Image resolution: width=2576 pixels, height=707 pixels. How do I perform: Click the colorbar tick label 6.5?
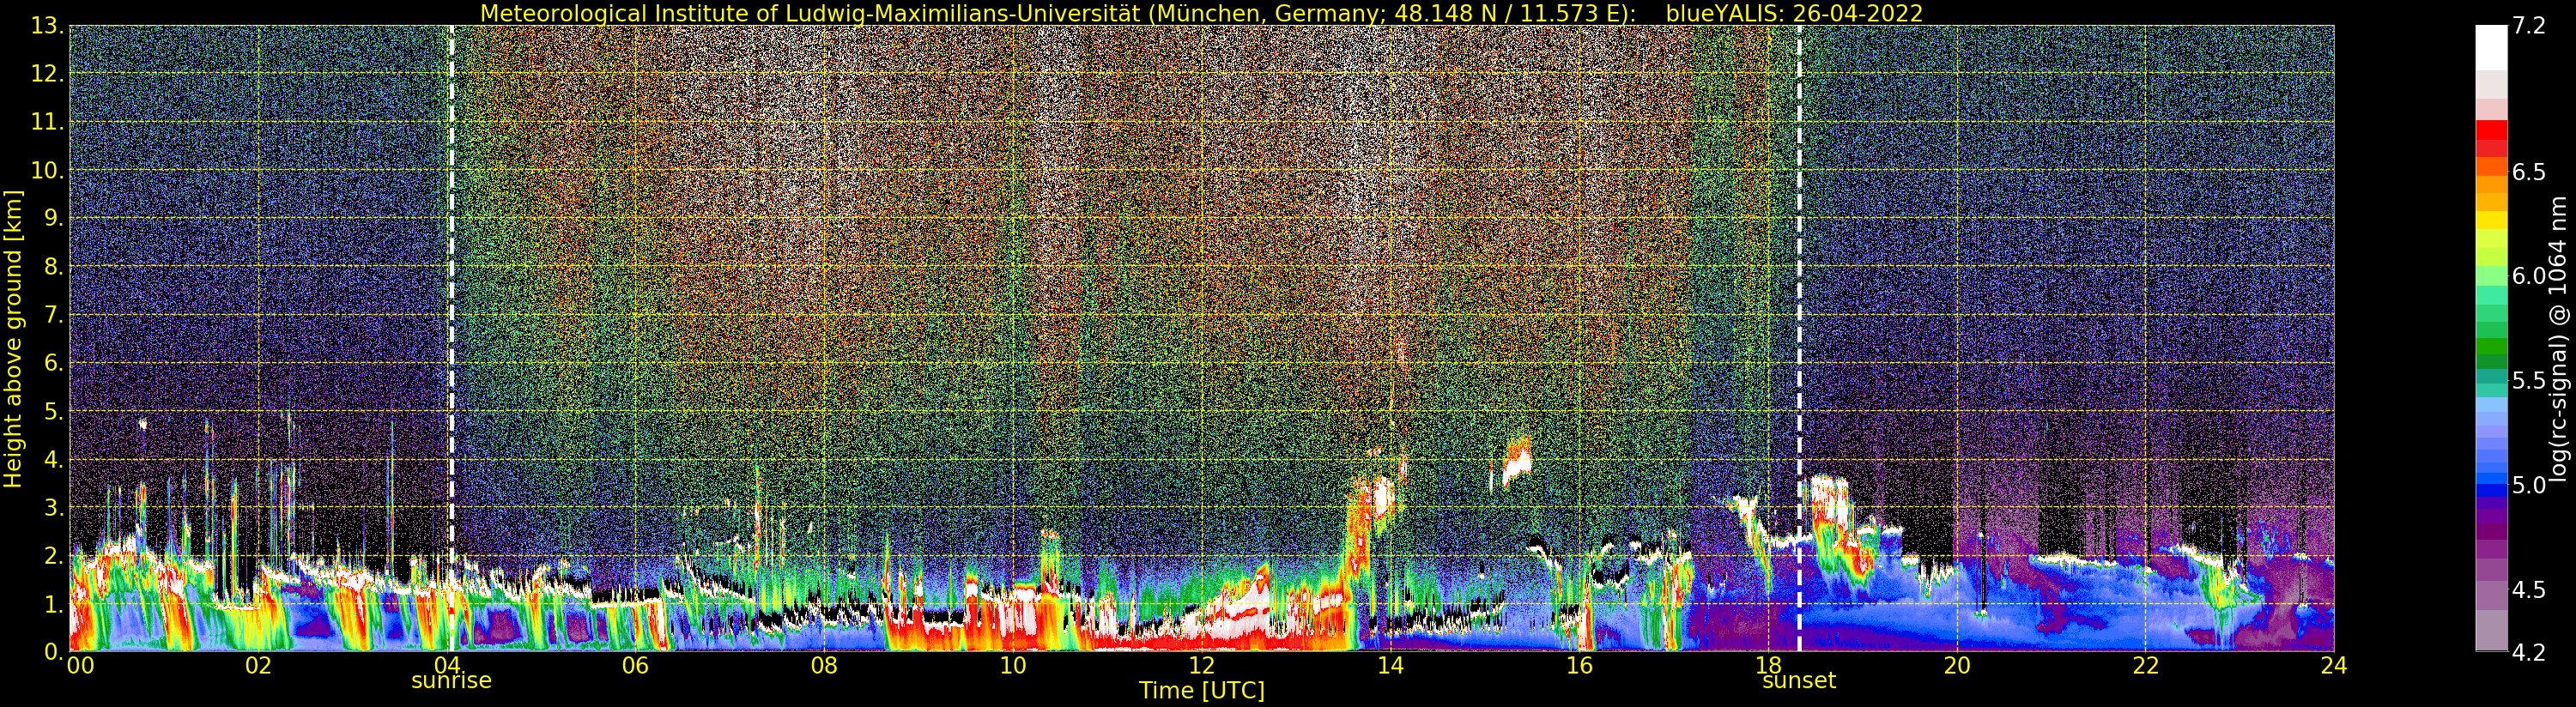2528,172
